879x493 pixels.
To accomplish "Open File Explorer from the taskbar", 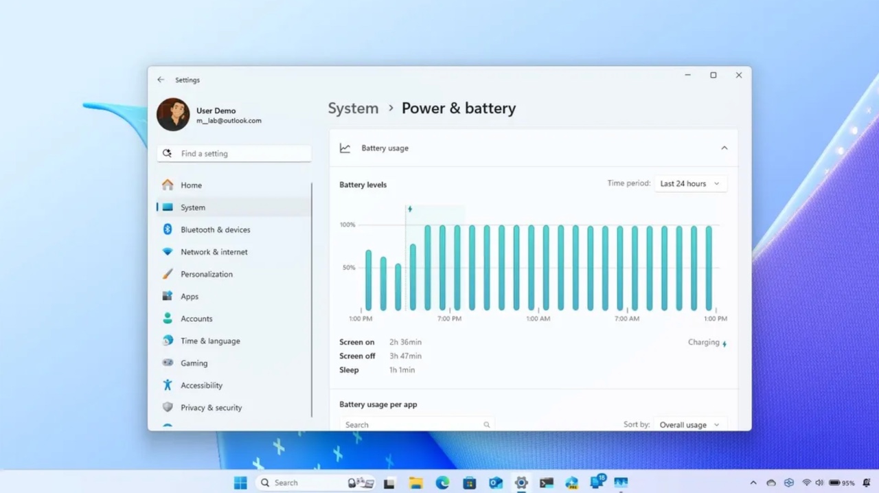I will (x=415, y=483).
